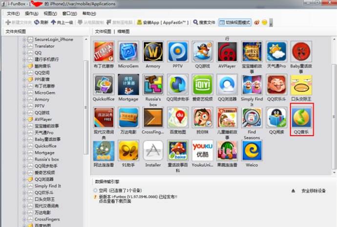Image resolution: width=337 pixels, height=227 pixels.
Task: Select Simply Find It in folder tree
Action: point(48,186)
